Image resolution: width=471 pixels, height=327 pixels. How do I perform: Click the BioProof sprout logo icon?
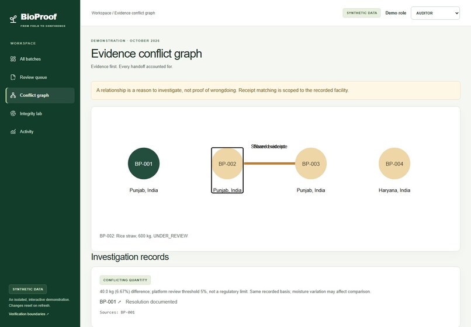(x=13, y=19)
